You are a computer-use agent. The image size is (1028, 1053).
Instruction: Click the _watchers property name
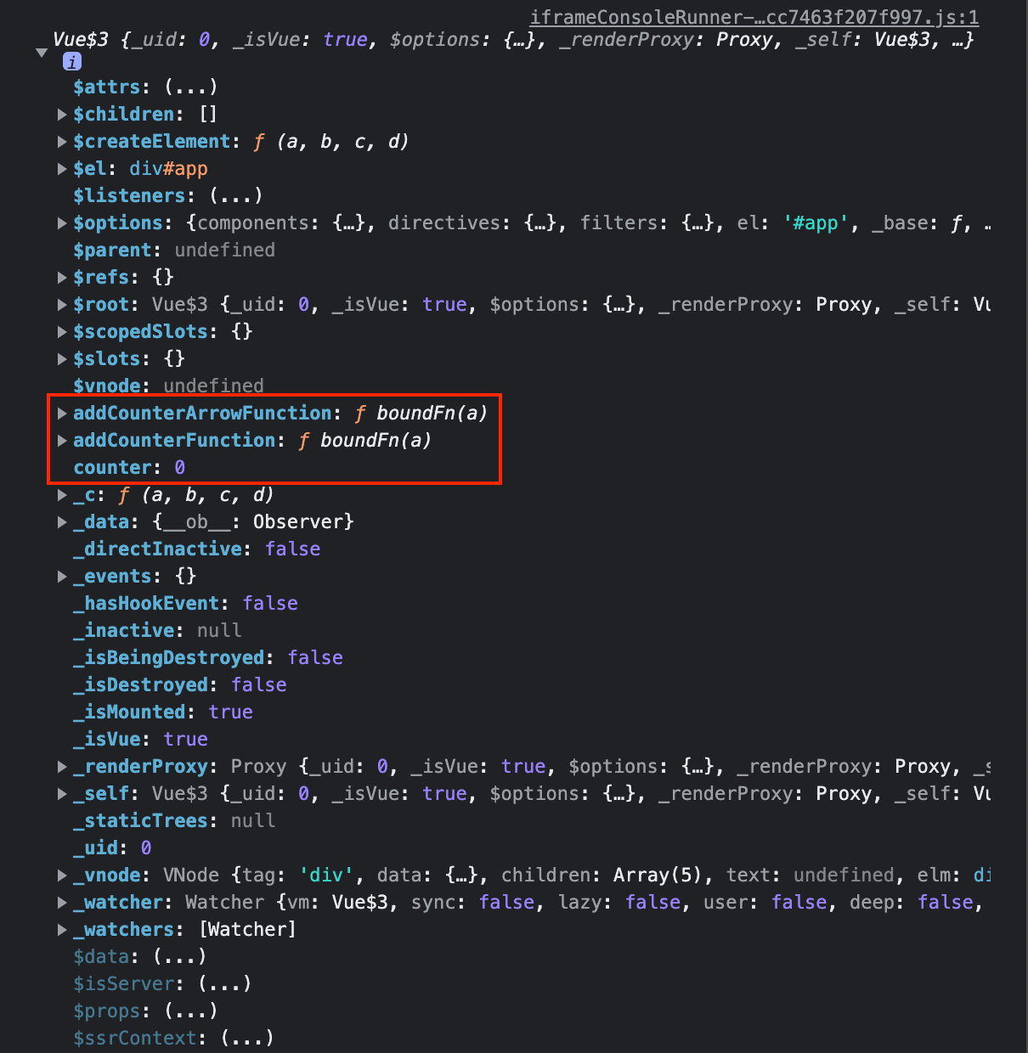pyautogui.click(x=123, y=929)
